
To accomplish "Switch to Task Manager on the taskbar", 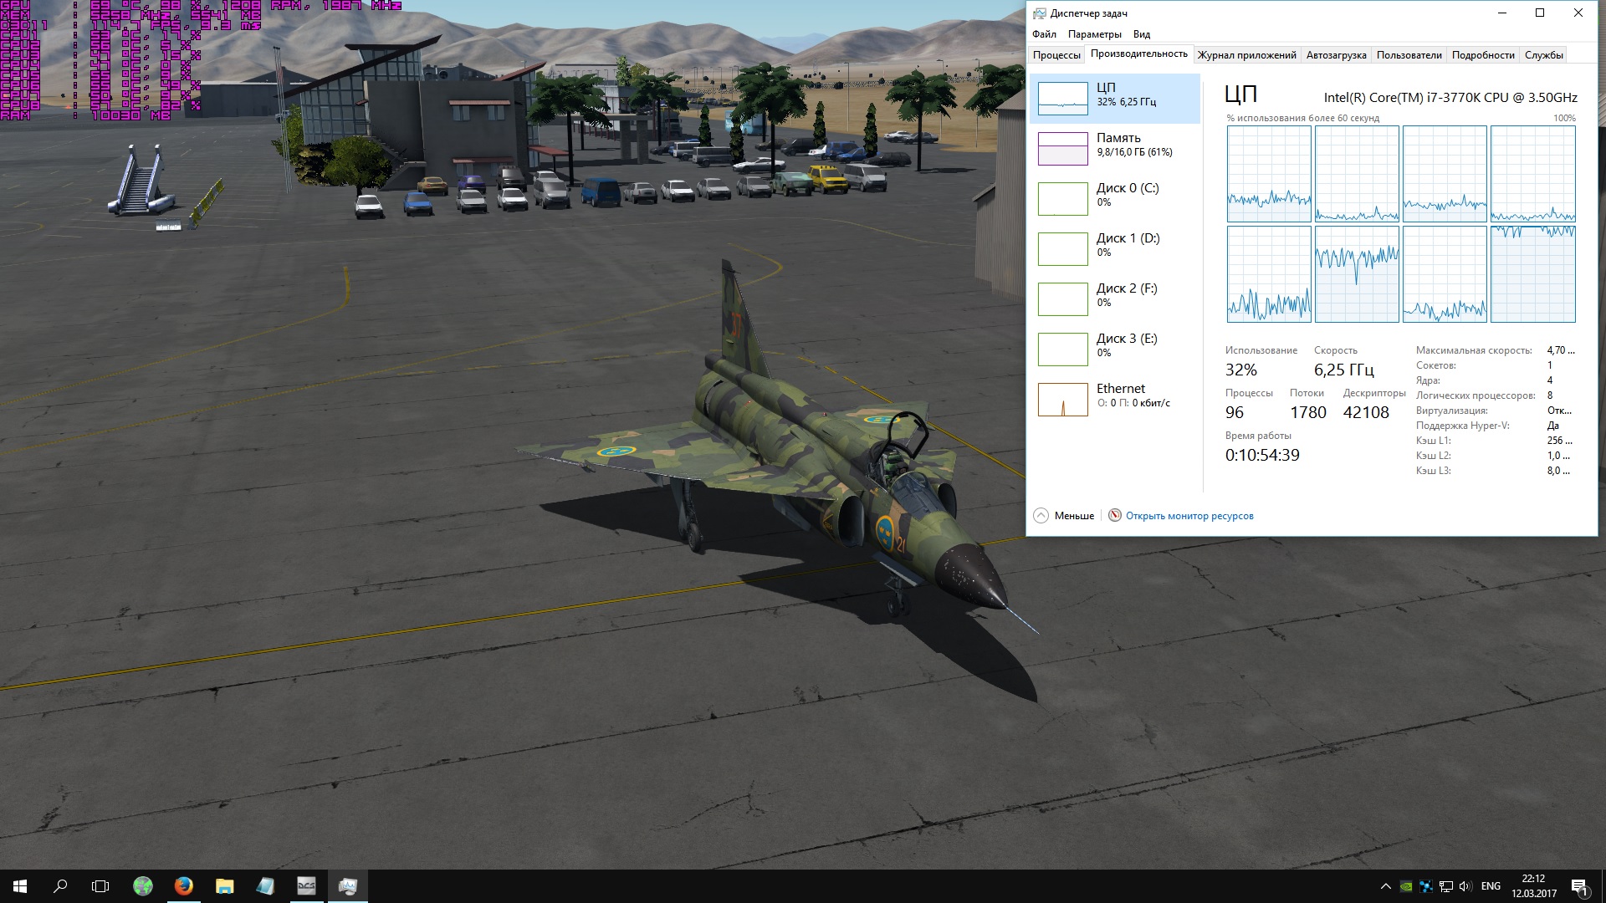I will pos(347,886).
